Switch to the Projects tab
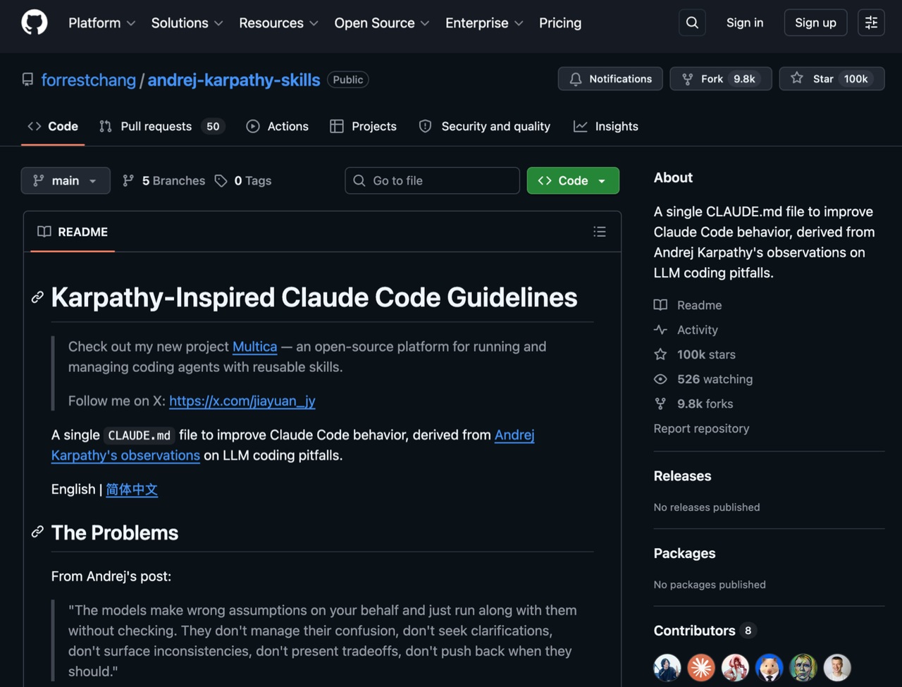This screenshot has height=687, width=902. click(x=364, y=126)
